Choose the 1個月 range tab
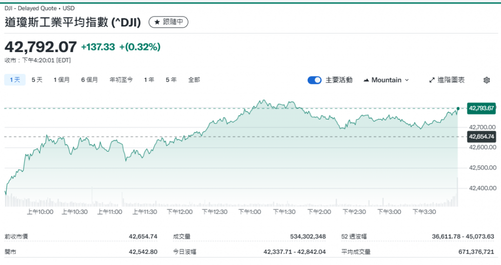The image size is (501, 265). 62,79
